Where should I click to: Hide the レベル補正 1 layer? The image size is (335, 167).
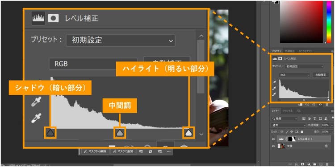[x=273, y=139]
